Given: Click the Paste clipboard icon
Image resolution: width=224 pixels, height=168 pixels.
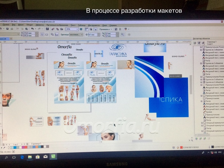Looking at the screenshot, I should [26, 29].
